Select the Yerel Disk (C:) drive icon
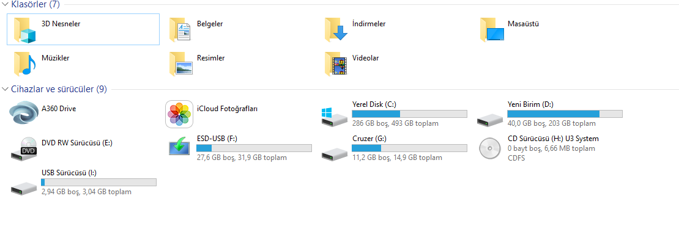The image size is (679, 251). (335, 117)
